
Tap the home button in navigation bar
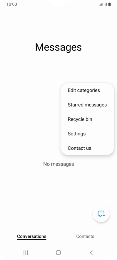58,253
